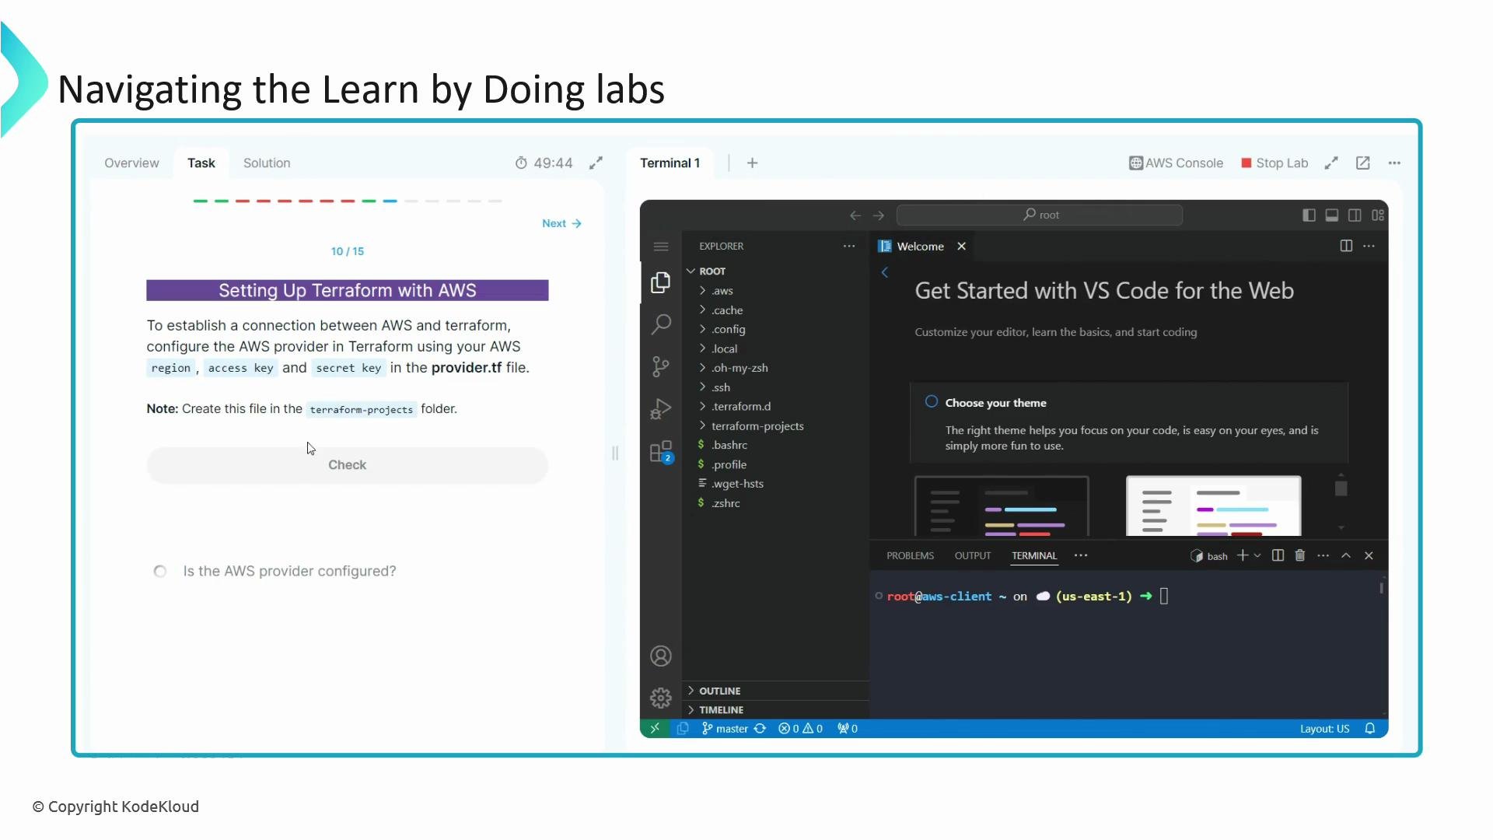Open the master branch status bar item
The width and height of the screenshot is (1493, 840).
[x=725, y=729]
